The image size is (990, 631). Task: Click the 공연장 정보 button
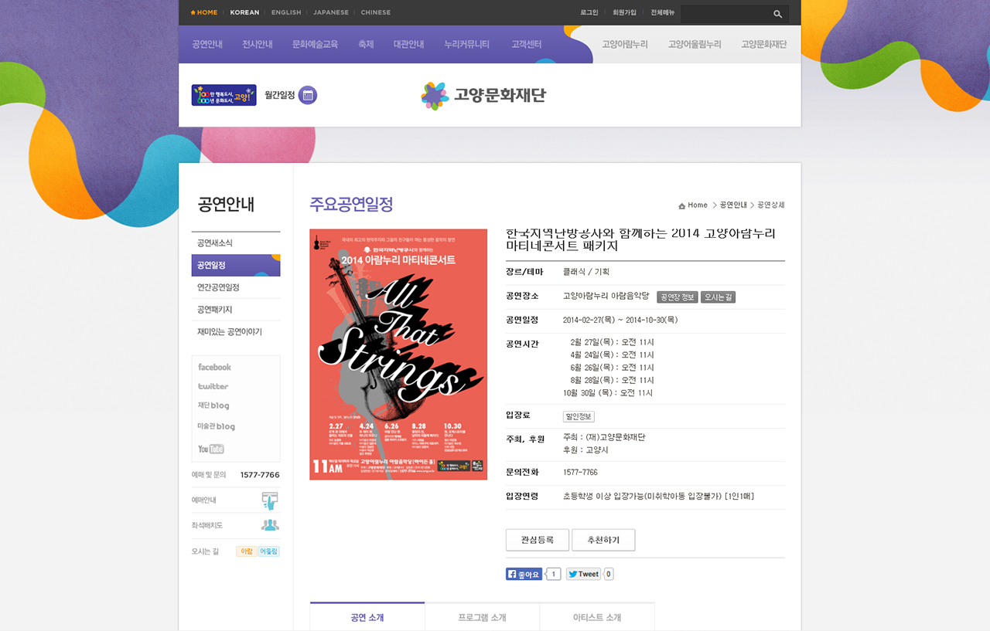[x=678, y=297]
